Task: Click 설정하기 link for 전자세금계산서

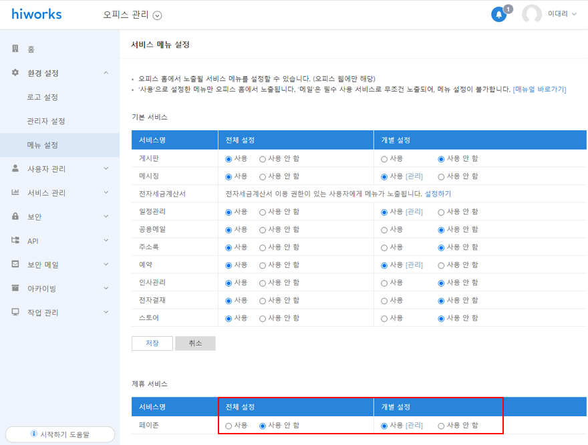Action: 438,194
